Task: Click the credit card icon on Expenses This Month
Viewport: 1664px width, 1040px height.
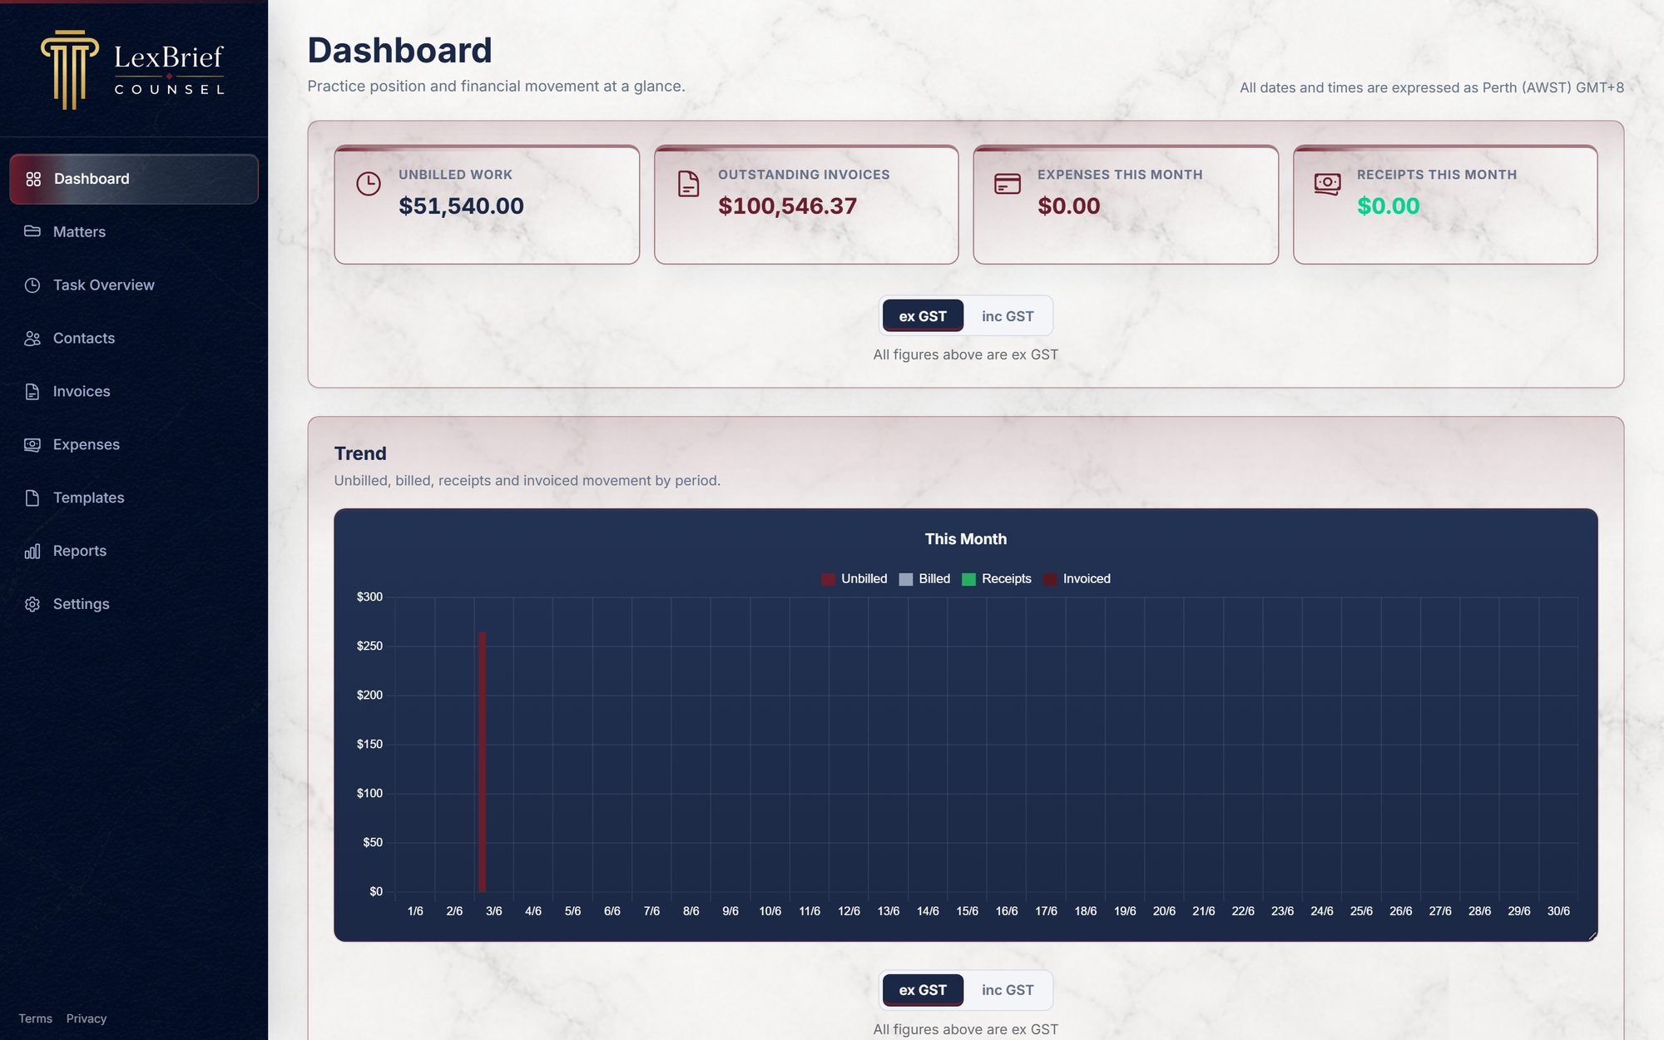Action: tap(1008, 184)
